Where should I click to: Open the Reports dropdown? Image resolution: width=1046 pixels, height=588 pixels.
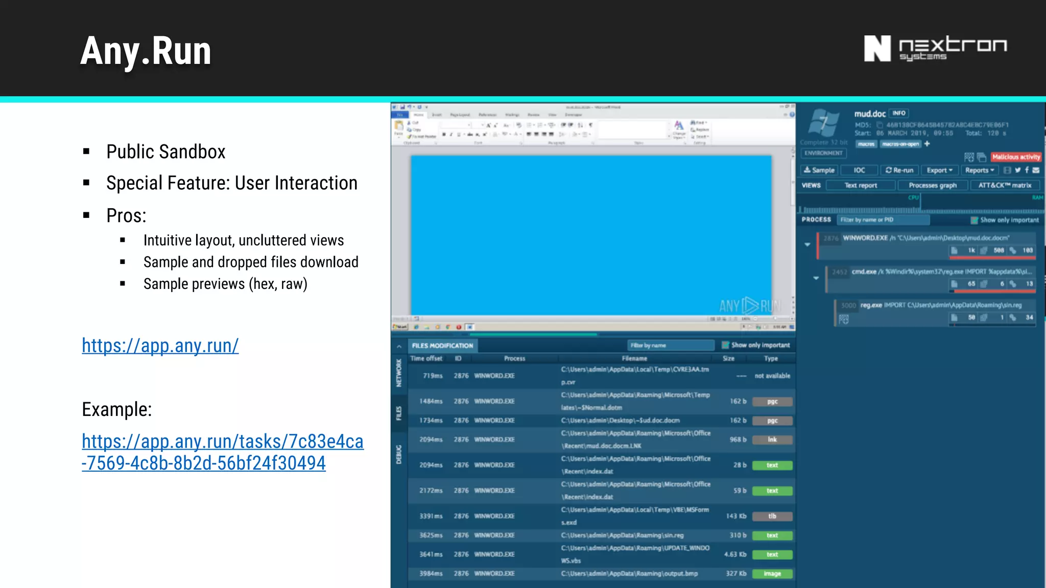(x=980, y=170)
